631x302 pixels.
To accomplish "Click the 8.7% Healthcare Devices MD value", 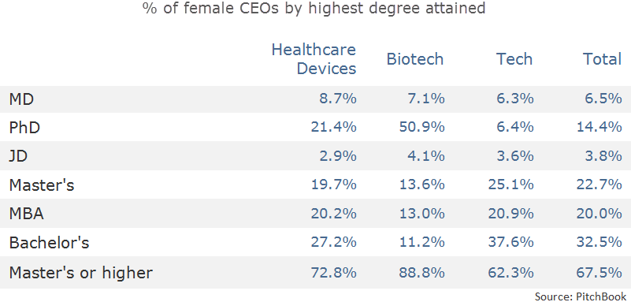I will point(338,99).
